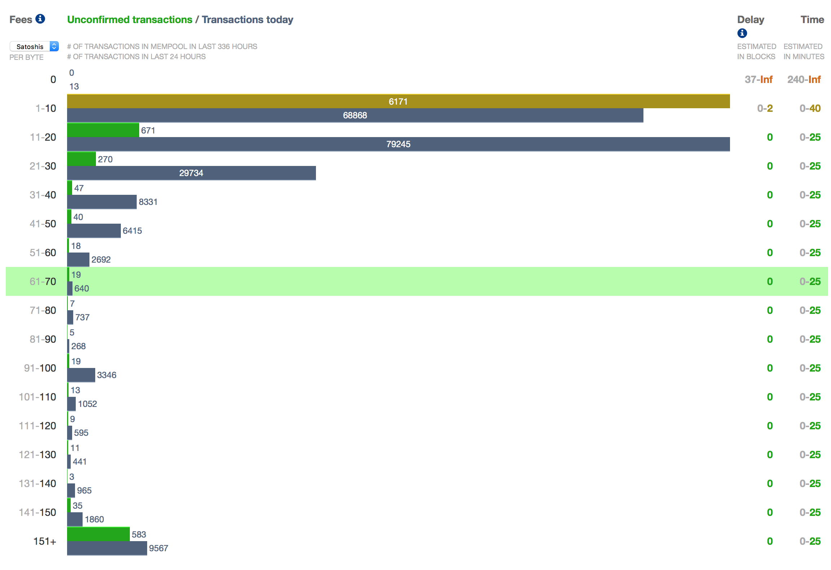The image size is (831, 570).
Task: Click the Delay column header
Action: click(751, 19)
